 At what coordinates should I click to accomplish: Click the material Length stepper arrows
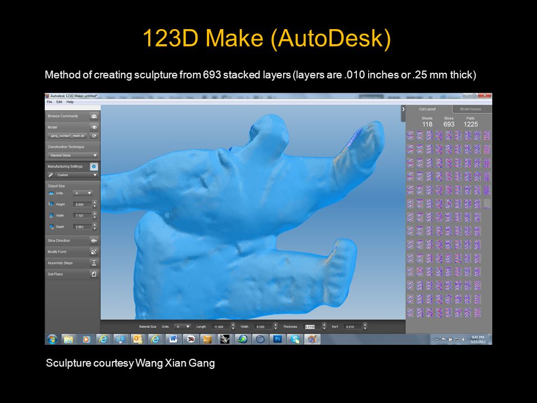pyautogui.click(x=233, y=326)
